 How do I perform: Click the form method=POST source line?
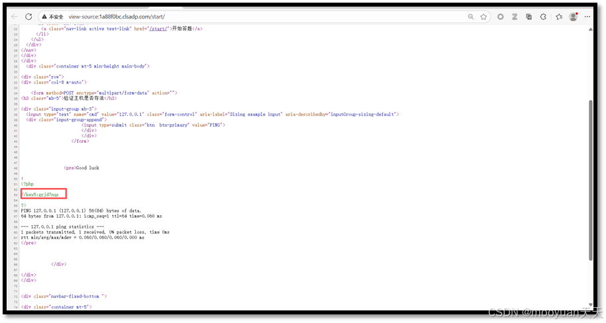104,93
